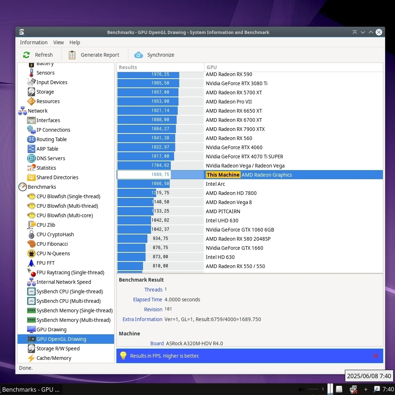Select the ARP Table icon
Viewport: 395px width, 395px height.
click(x=31, y=149)
